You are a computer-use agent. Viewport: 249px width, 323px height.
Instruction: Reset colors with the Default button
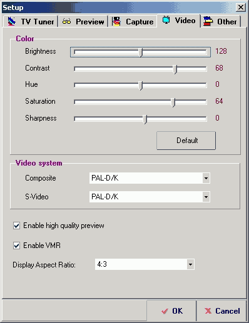pos(186,141)
